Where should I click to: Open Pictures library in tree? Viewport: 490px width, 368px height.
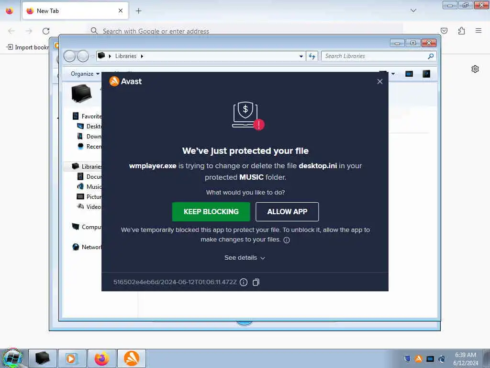89,197
